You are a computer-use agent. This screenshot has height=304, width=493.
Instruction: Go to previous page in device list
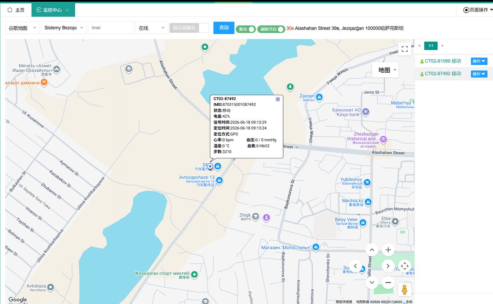coord(419,46)
